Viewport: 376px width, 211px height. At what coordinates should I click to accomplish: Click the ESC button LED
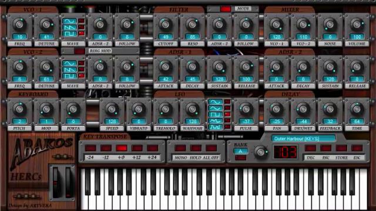[357, 148]
